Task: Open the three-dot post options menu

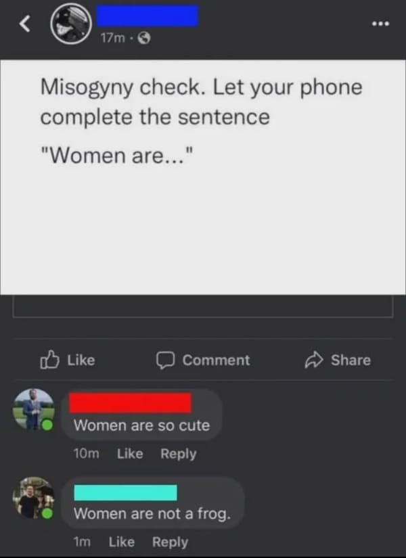Action: 381,24
